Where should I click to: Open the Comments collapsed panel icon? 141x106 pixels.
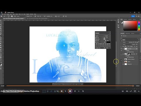[118, 22]
